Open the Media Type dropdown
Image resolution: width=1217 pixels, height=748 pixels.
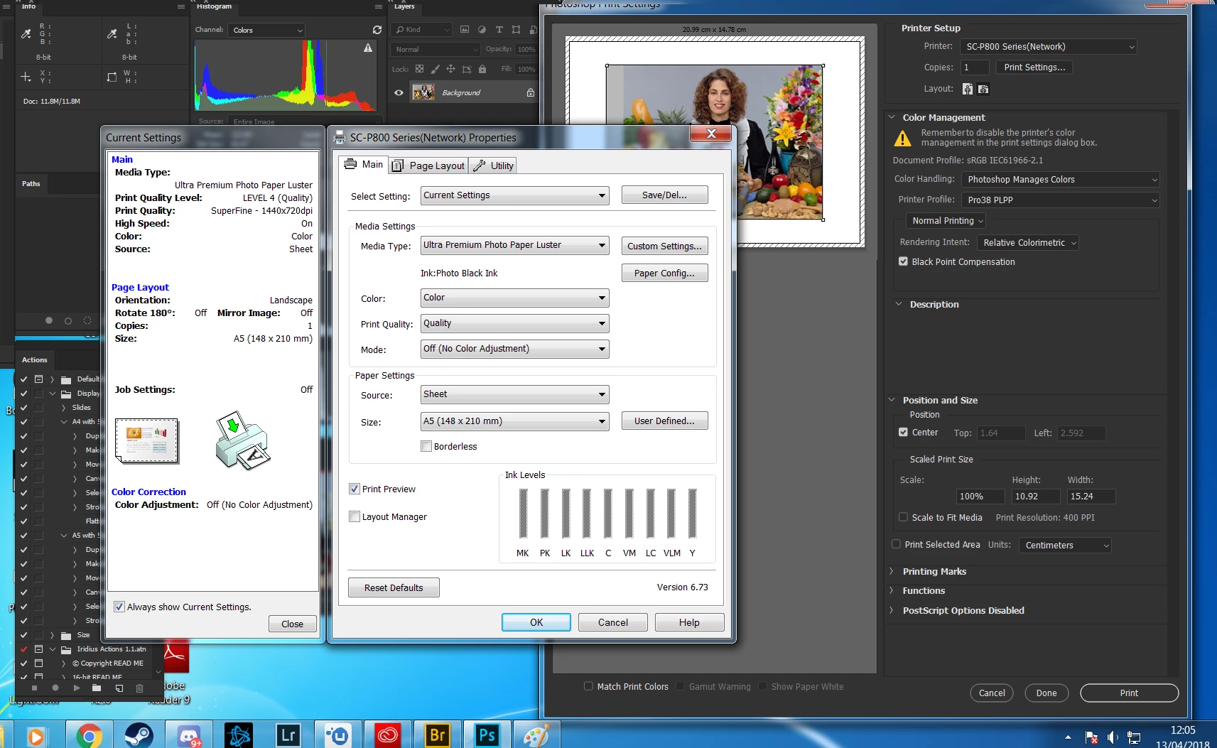(515, 245)
